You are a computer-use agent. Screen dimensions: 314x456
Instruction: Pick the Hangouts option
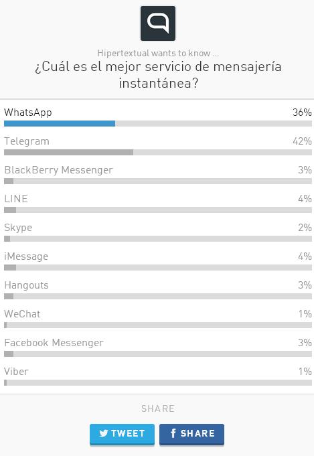(x=158, y=290)
